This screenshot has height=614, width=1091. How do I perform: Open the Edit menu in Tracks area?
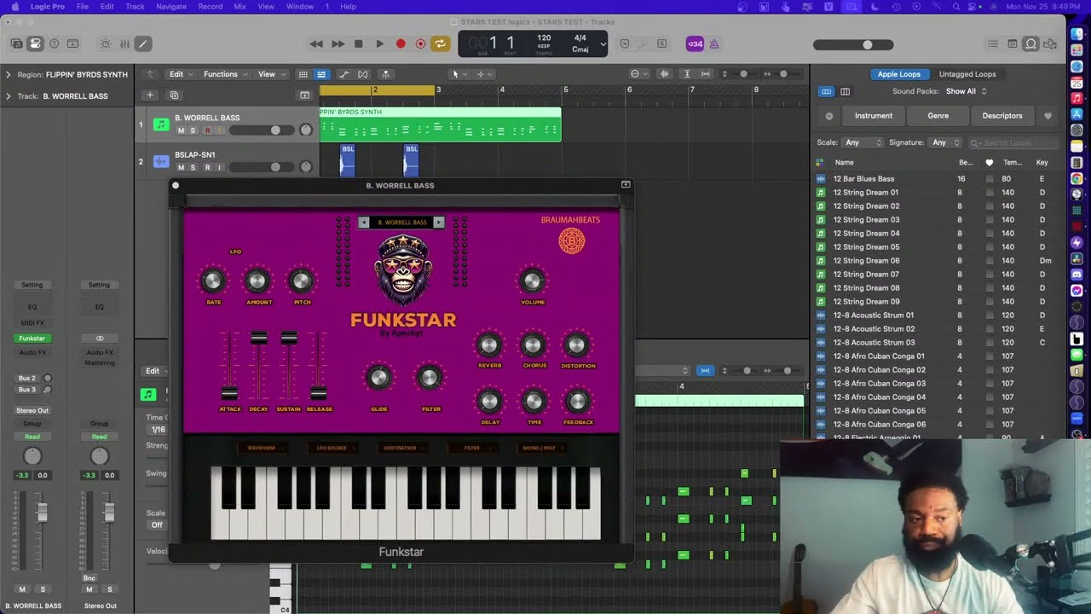[180, 74]
